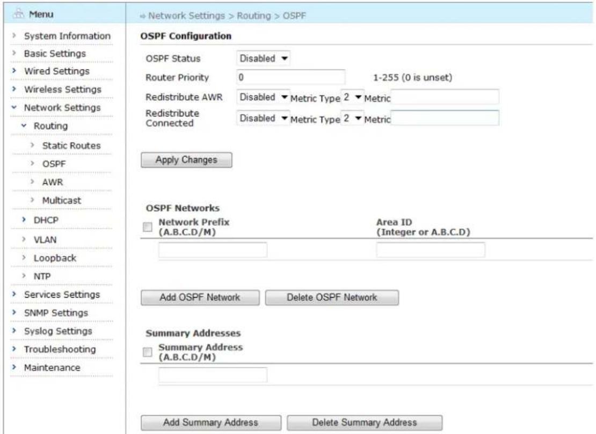This screenshot has height=434, width=596.
Task: Open the Multicast routing page
Action: tap(62, 200)
